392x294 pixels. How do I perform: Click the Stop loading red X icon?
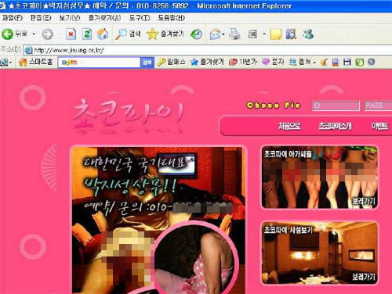(x=71, y=34)
